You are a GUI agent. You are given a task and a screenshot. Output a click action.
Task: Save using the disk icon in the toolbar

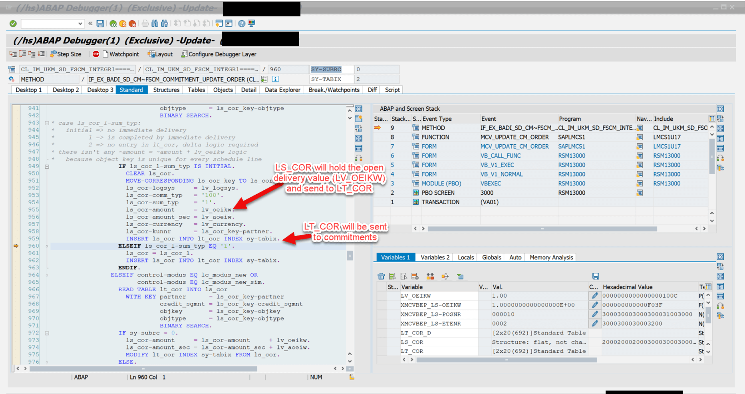(99, 23)
